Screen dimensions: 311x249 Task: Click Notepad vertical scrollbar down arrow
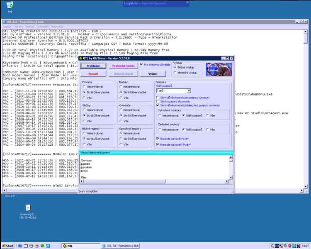click(x=306, y=187)
